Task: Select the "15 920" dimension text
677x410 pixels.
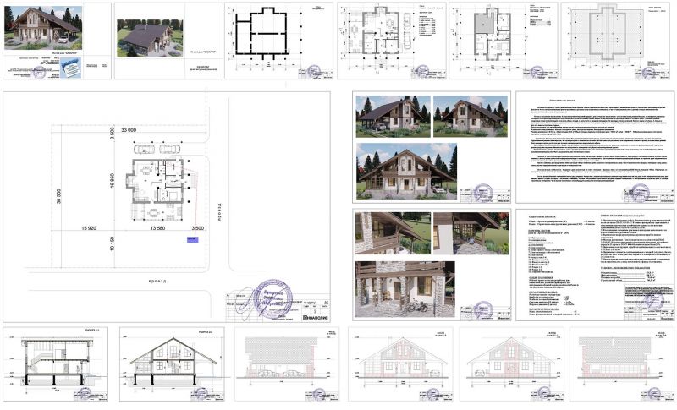Action: [89, 228]
